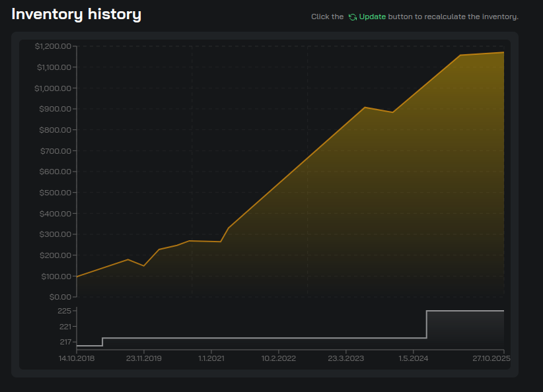Click the first data point near $100
The width and height of the screenshot is (543, 392).
(x=77, y=277)
